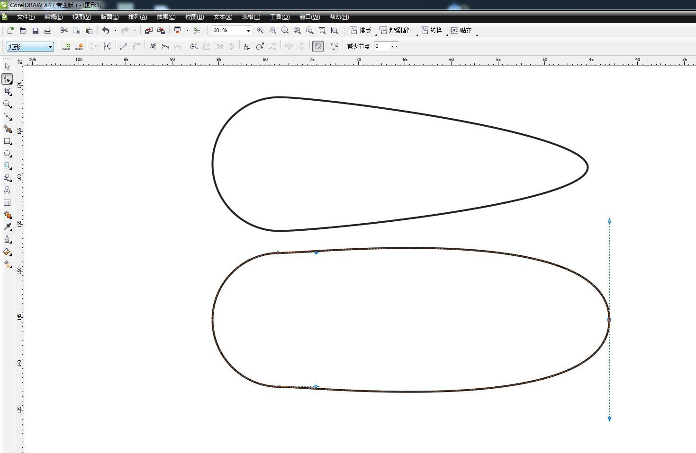Select the Pick tool arrow
This screenshot has height=453, width=696.
click(x=7, y=67)
